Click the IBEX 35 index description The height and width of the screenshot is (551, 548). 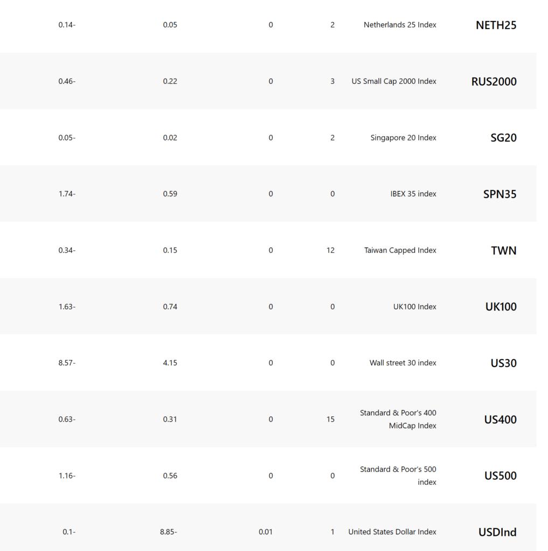coord(413,194)
